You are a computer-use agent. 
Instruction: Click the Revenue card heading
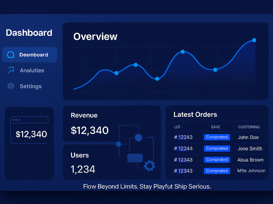(x=84, y=115)
